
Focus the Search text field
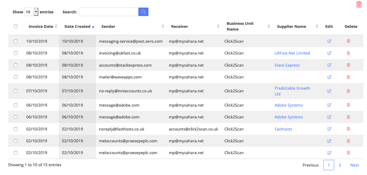coord(109,12)
